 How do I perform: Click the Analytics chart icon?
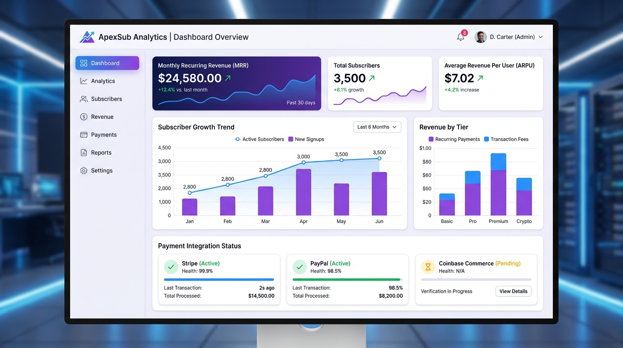[84, 81]
